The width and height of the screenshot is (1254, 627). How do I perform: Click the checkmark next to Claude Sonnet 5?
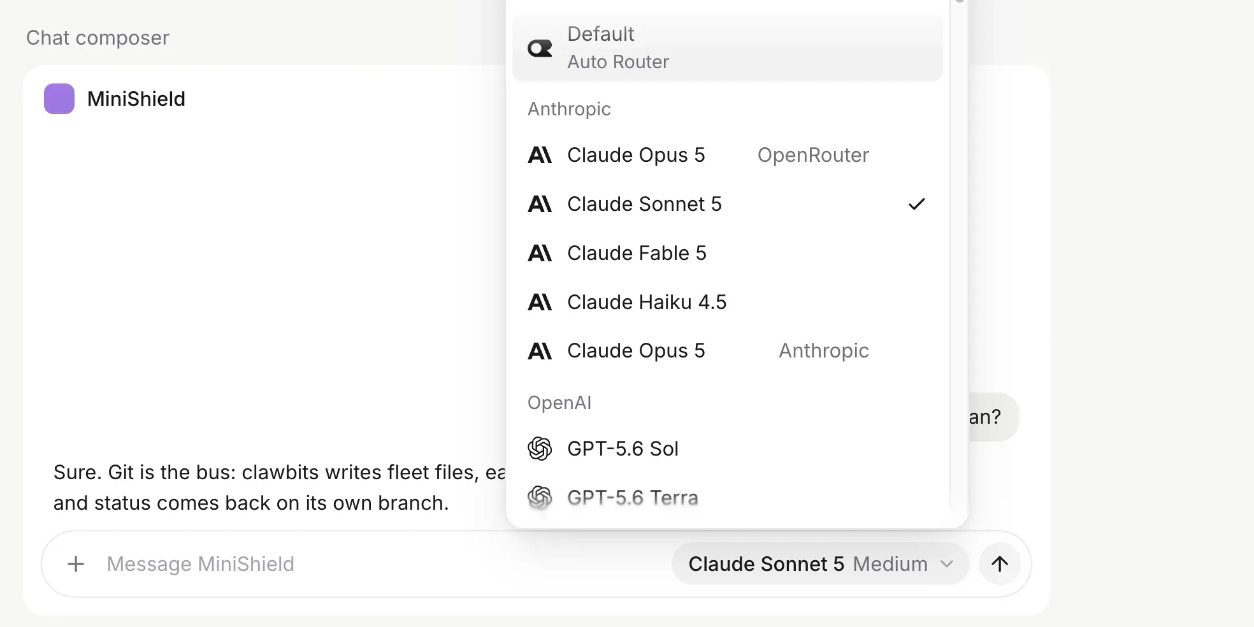[x=916, y=204]
